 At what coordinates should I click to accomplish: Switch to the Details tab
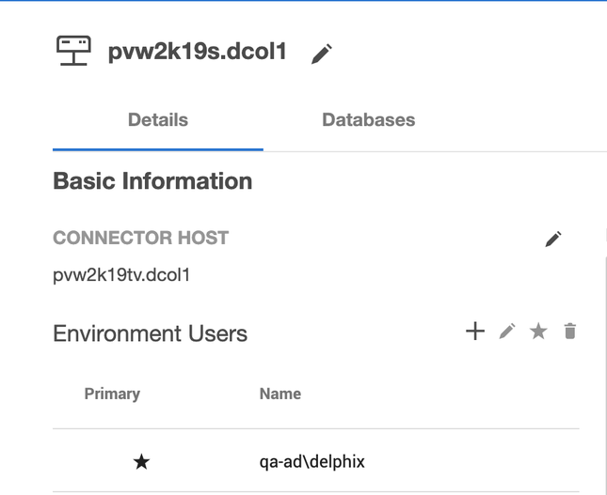click(158, 120)
